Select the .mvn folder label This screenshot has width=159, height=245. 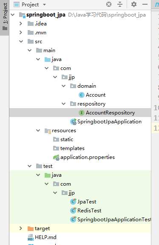pos(40,33)
